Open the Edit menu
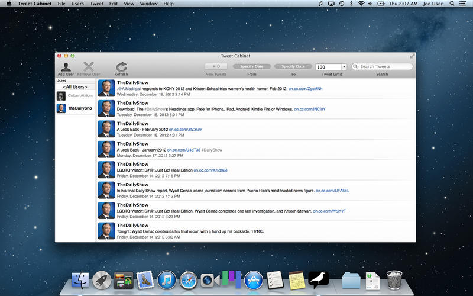The image size is (473, 296). click(114, 4)
